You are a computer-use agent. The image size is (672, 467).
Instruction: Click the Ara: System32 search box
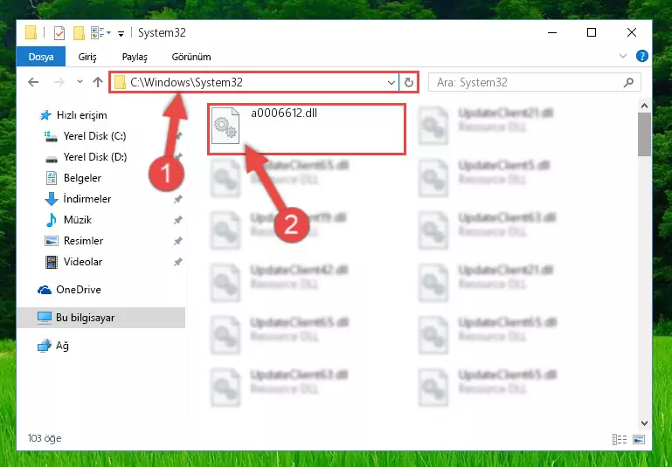tap(535, 82)
